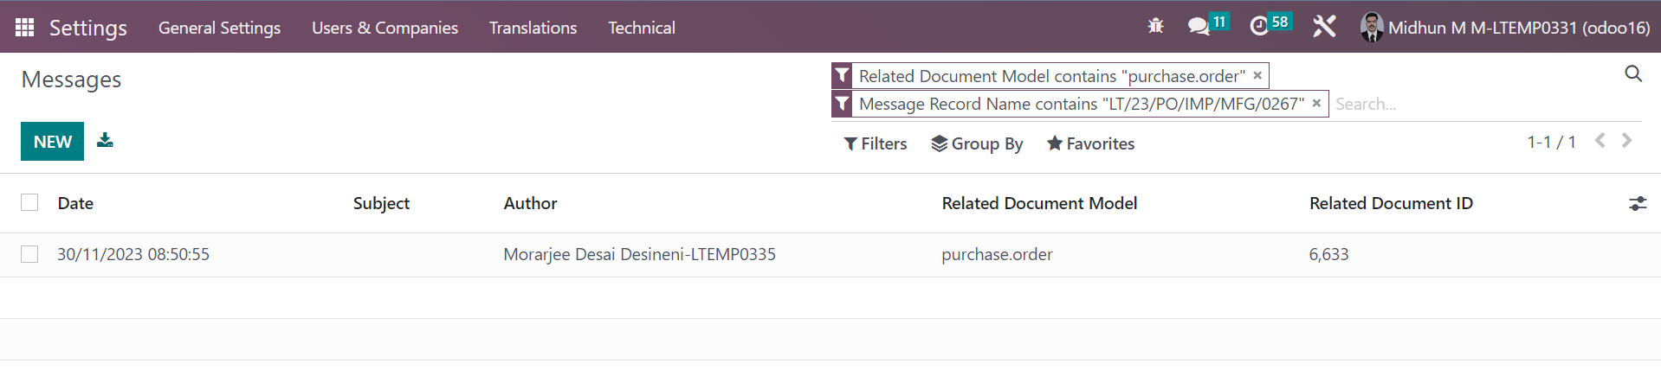Expand the Group By dropdown
This screenshot has height=382, width=1661.
(977, 143)
